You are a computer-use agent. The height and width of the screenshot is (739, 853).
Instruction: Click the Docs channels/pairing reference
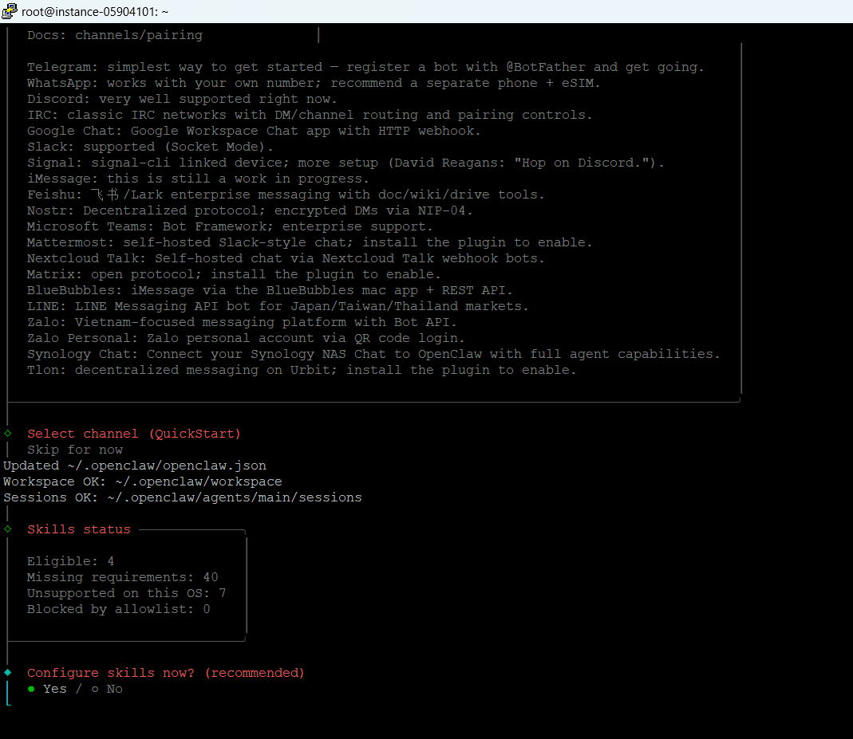point(115,35)
